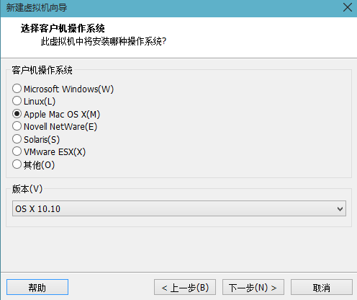Screen dimensions: 357x300
Task: Click the VMware ESX(X) label text
Action: pyautogui.click(x=55, y=152)
